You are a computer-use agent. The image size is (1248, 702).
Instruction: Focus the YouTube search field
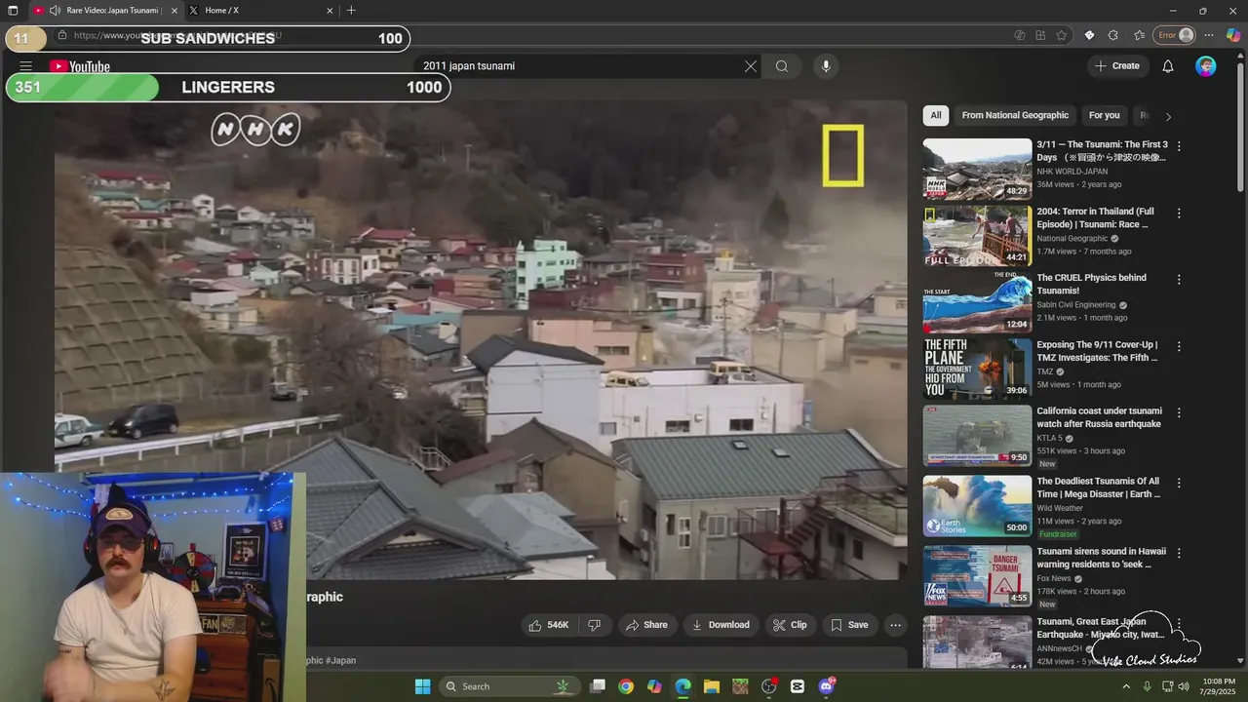click(580, 66)
